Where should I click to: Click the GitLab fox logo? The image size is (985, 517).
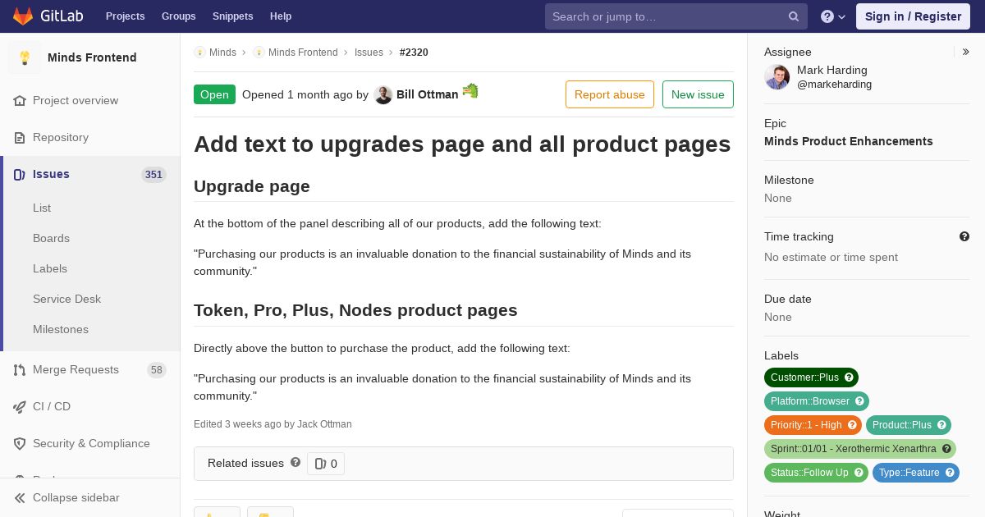pos(23,16)
